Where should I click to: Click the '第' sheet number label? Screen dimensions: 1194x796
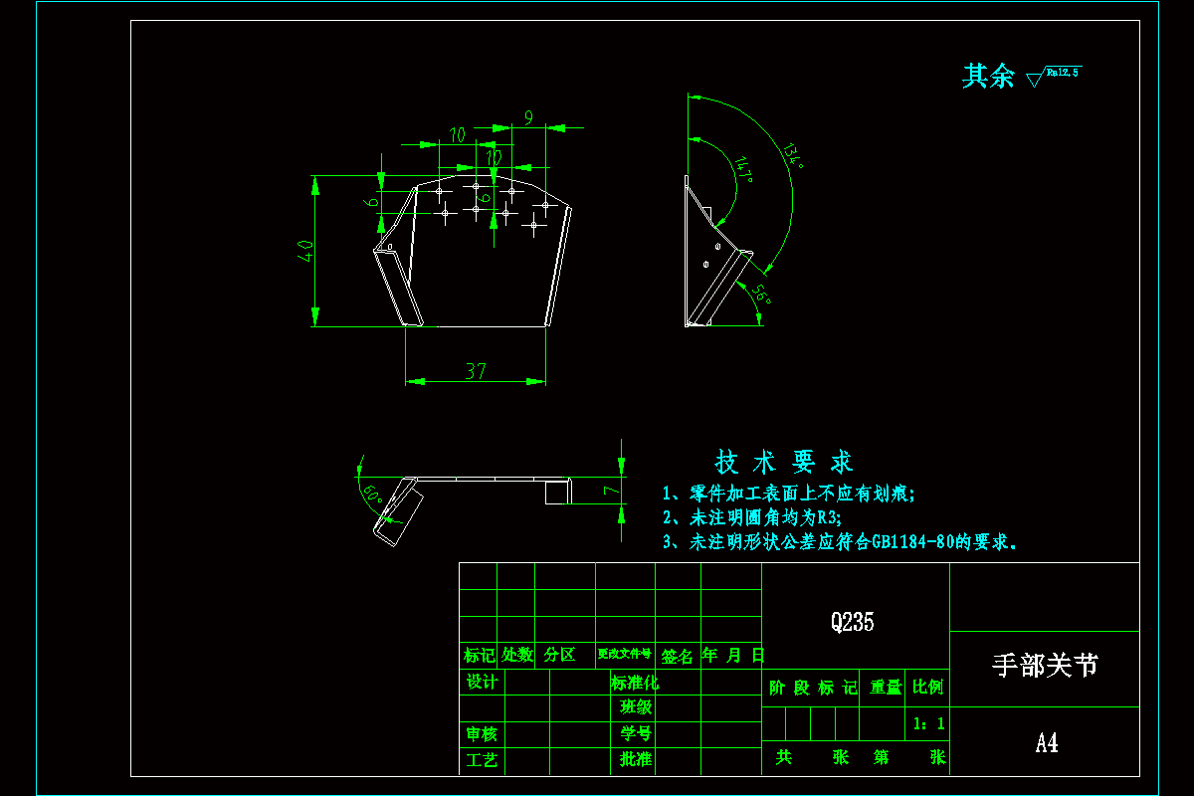pyautogui.click(x=882, y=757)
